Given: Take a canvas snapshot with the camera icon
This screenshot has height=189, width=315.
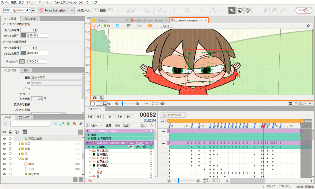Looking at the screenshot, I should 94,98.
